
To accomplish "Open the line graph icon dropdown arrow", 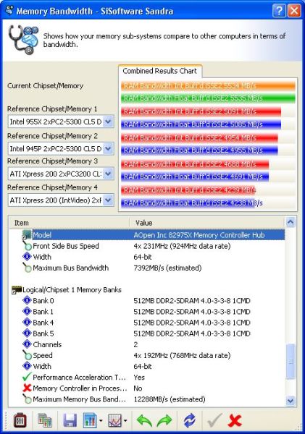I will (125, 421).
